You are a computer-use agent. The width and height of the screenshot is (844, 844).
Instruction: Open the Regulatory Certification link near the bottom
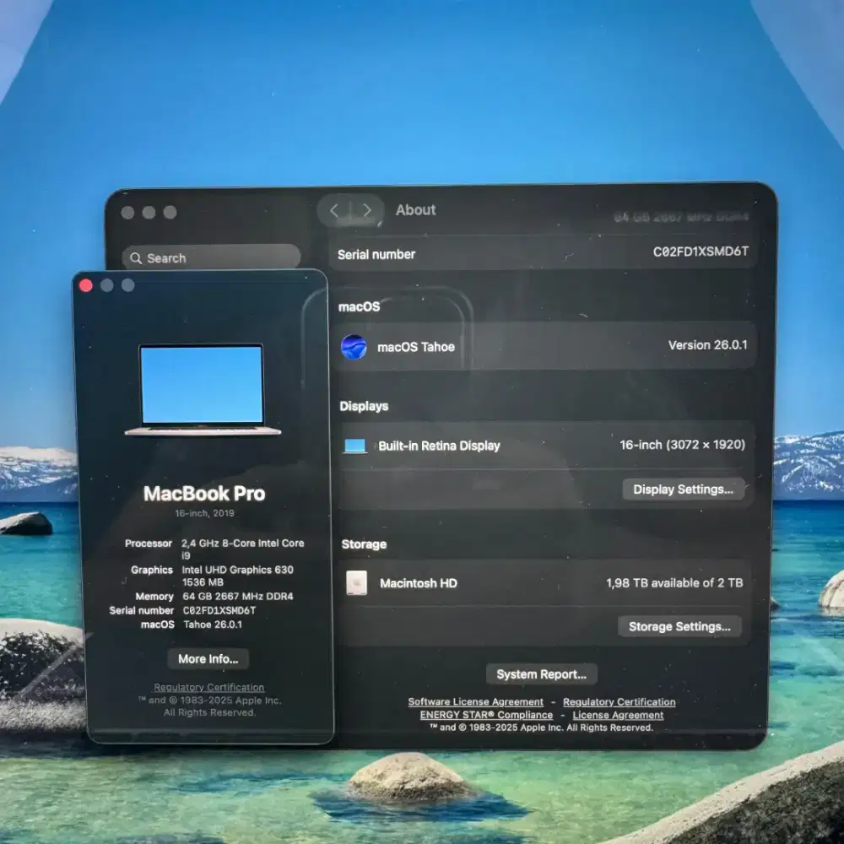[x=619, y=701]
